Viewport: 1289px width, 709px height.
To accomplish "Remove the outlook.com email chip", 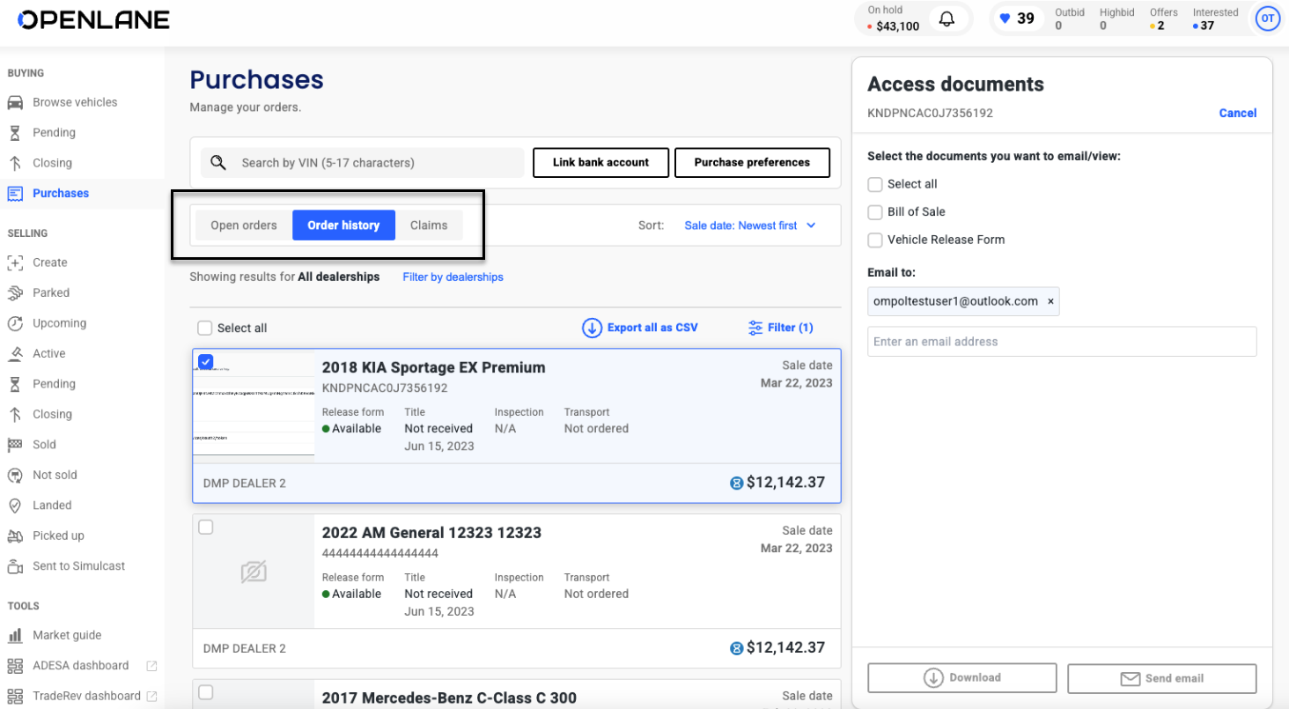I will point(1050,300).
